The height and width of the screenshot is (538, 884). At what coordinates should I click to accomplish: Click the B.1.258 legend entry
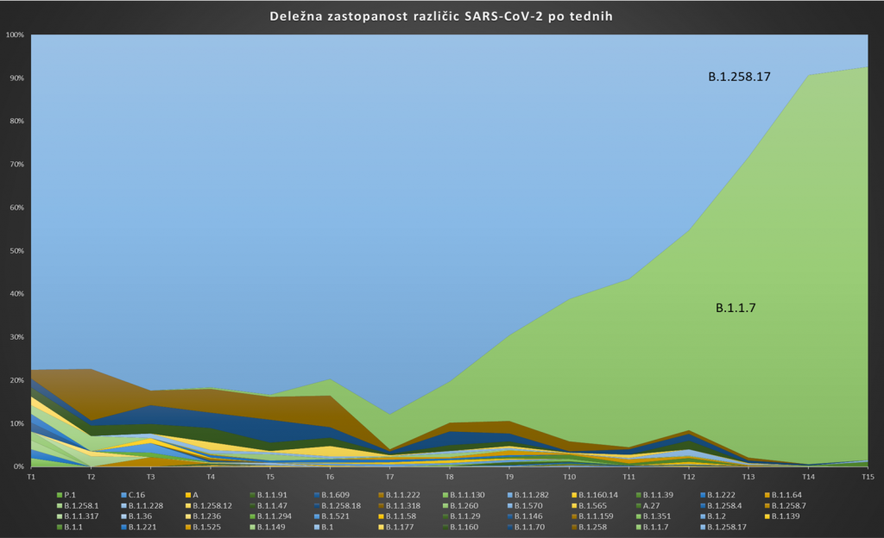click(x=591, y=526)
